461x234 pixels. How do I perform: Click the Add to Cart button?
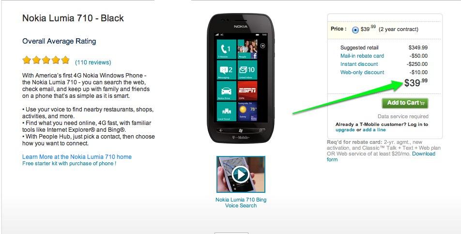click(x=405, y=103)
